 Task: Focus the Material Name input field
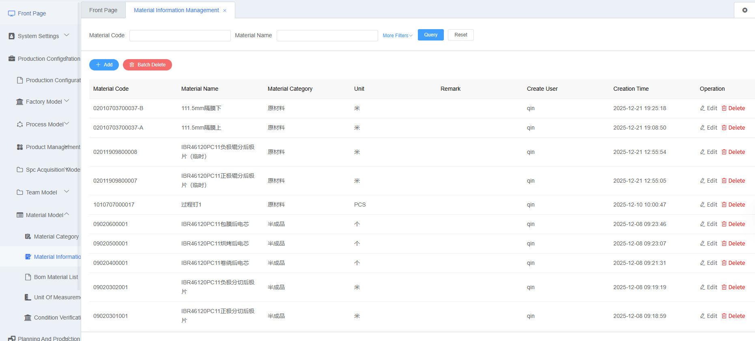327,36
